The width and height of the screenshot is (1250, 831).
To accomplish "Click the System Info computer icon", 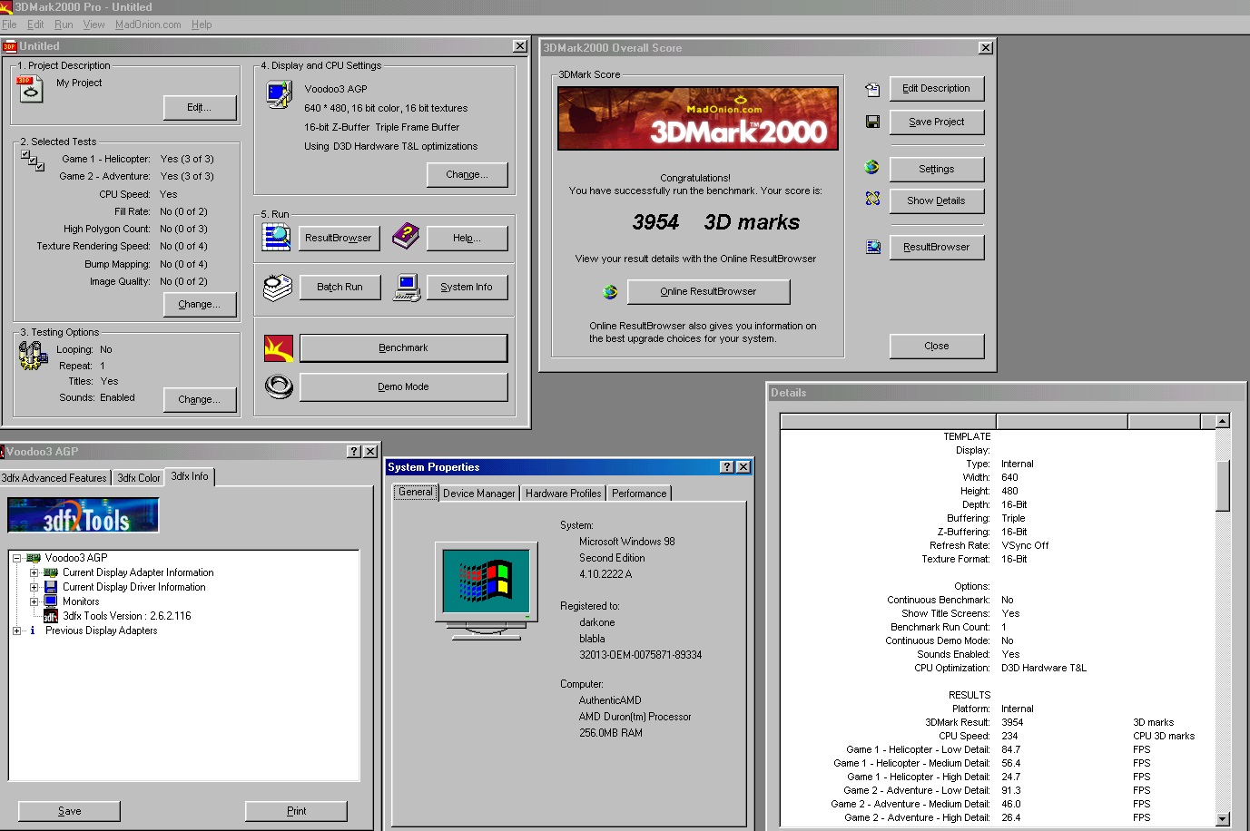I will (407, 288).
